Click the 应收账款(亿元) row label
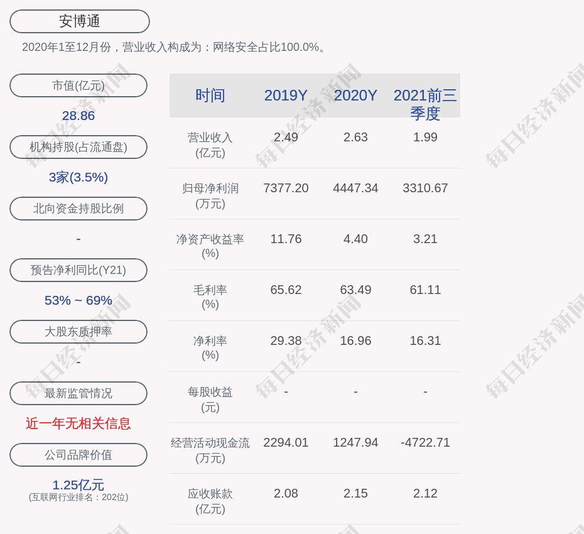Viewport: 584px width, 534px height. pos(210,501)
